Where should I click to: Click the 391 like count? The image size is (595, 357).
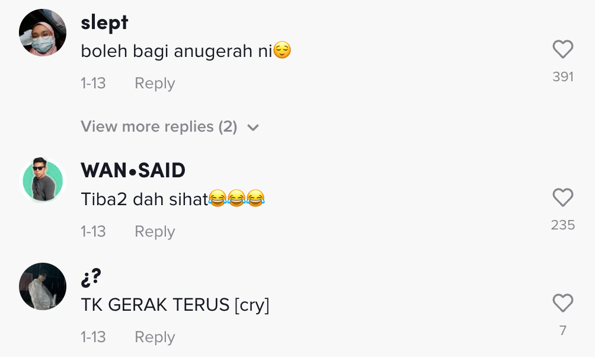(x=563, y=76)
